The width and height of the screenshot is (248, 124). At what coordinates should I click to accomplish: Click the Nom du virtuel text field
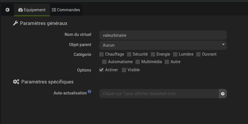click(x=163, y=35)
